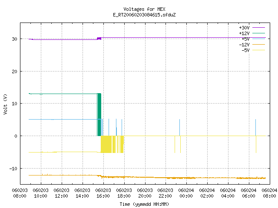Click the x-axis label 060203 18:00
Screen dimensions: 278x208
pyautogui.click(x=124, y=193)
